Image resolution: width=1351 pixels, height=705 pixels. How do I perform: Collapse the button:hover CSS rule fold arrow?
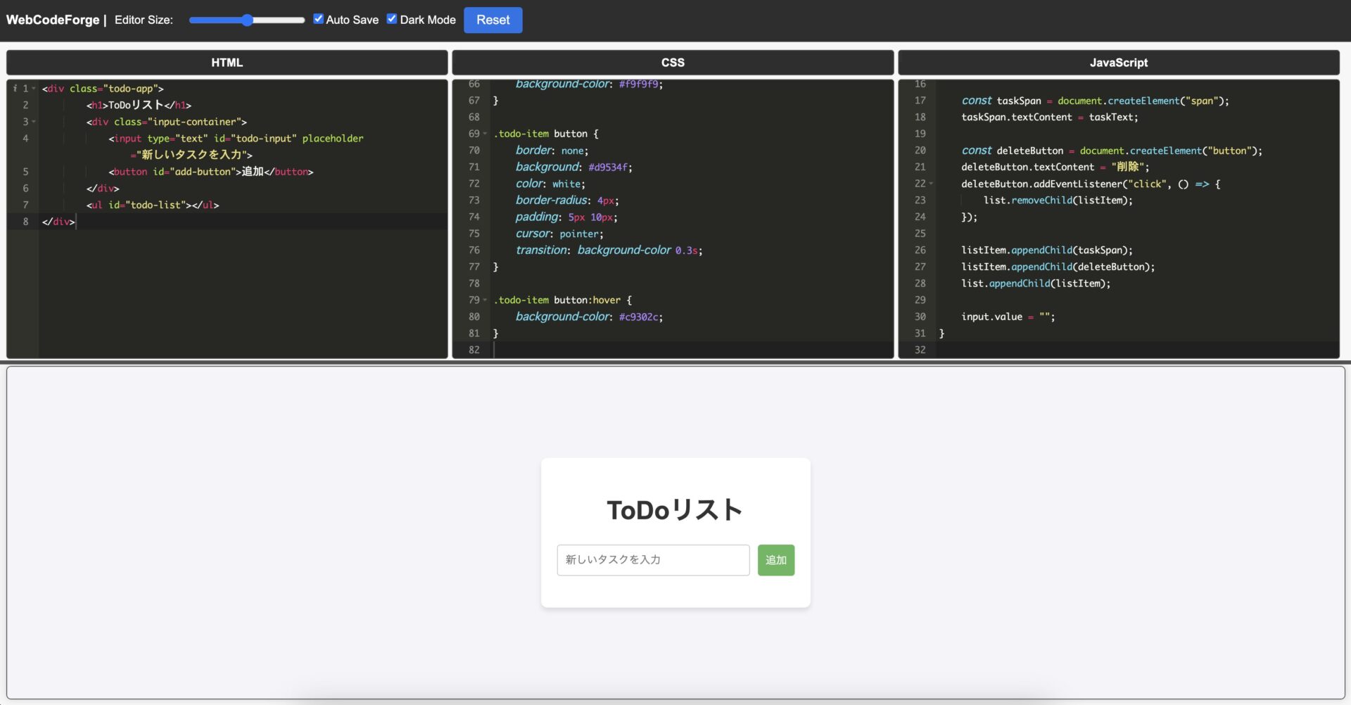[486, 300]
